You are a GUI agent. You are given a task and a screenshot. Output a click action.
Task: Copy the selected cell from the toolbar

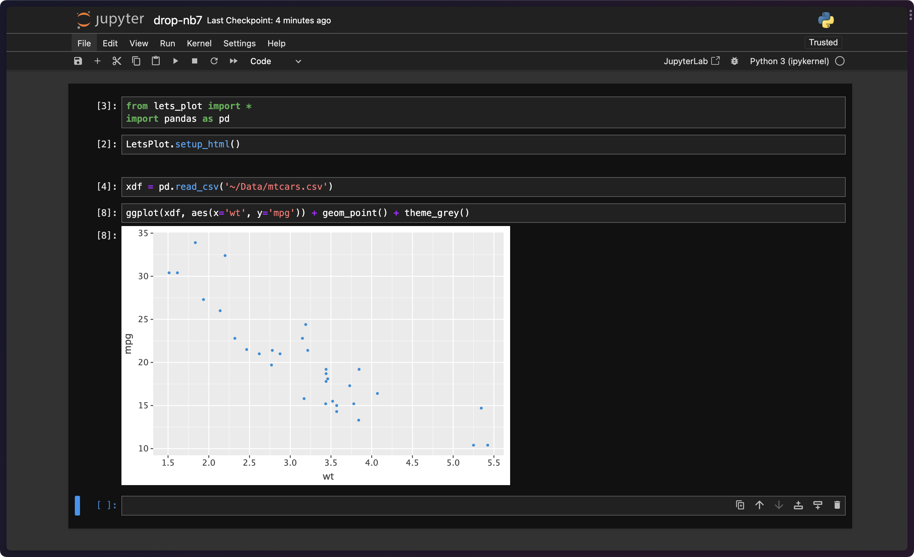[x=136, y=61]
